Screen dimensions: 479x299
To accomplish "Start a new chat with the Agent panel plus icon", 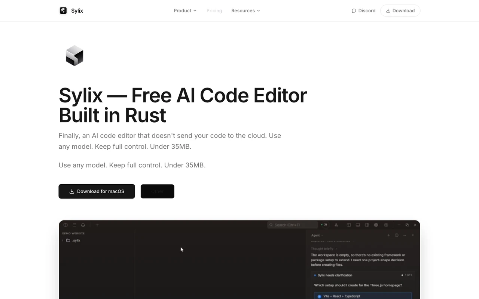I will click(x=388, y=235).
